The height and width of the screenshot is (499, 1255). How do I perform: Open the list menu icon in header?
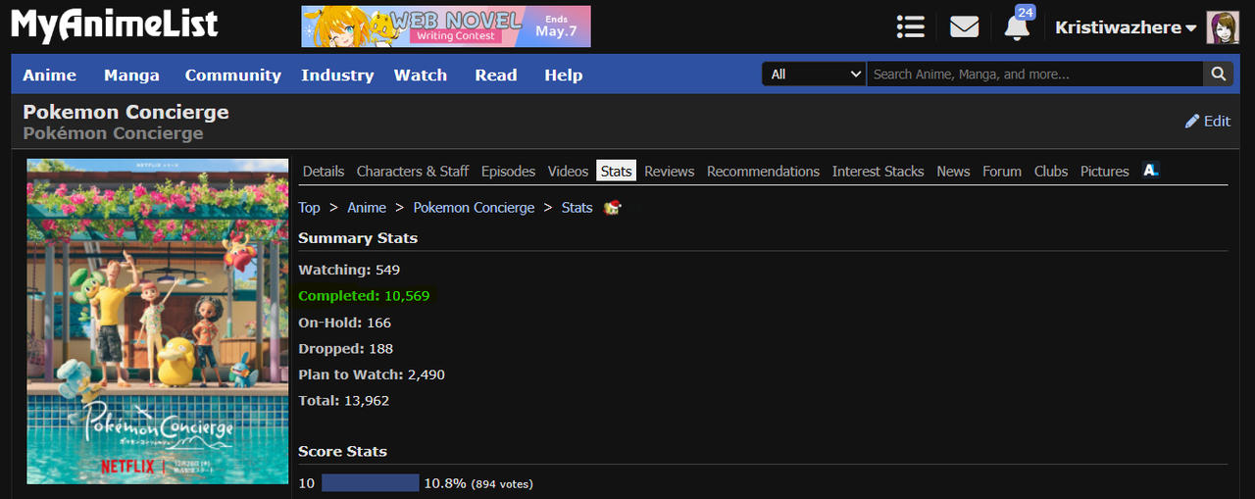coord(911,26)
